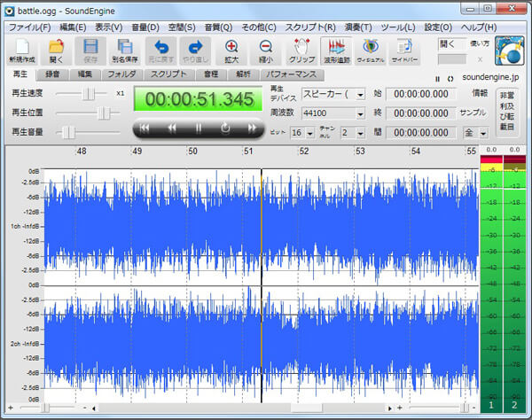
Task: Click the - icon on the horizontal zoom slider
Action: point(84,408)
